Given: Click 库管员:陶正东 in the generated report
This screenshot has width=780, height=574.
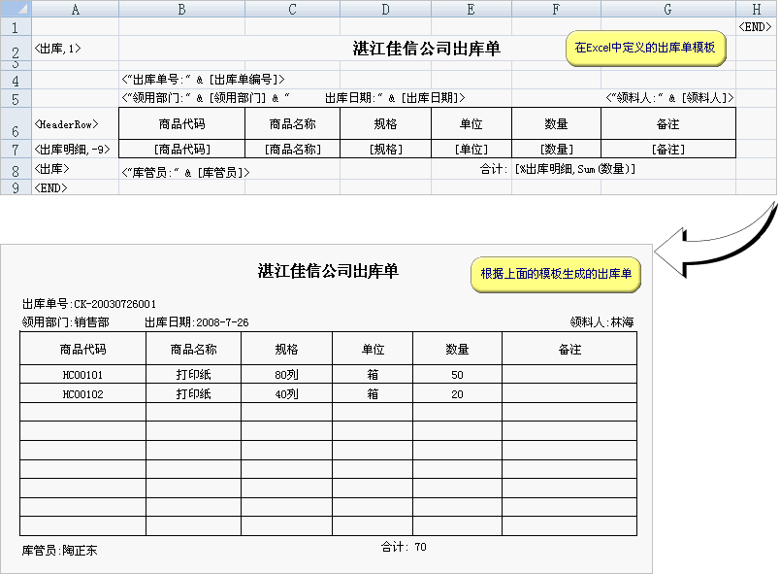Looking at the screenshot, I should [60, 550].
